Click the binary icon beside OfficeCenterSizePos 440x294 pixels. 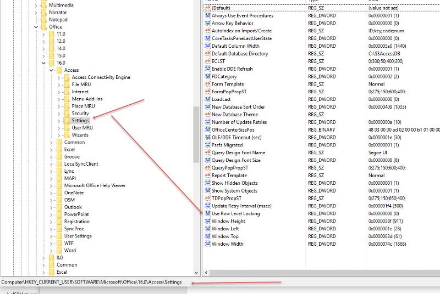[x=208, y=130]
